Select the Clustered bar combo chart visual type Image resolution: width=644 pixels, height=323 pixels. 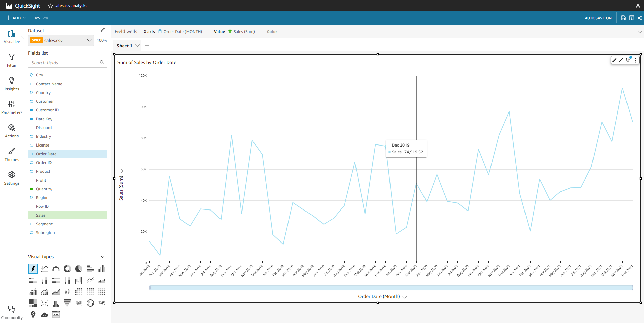[x=33, y=292]
